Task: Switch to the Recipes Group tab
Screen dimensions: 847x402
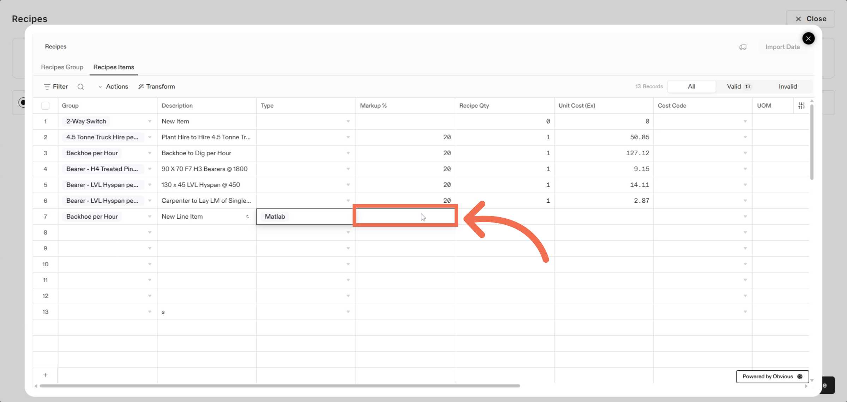Action: [x=62, y=67]
